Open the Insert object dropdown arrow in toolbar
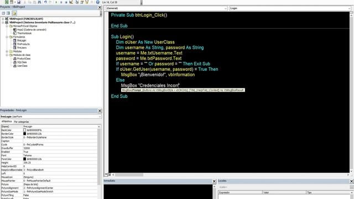 [x=15, y=2]
